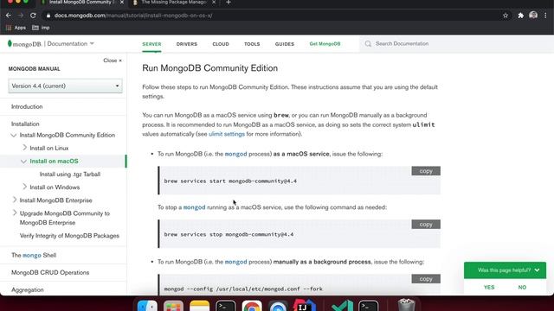
Task: Click the 'brew services start mongodb-community@4.4' code text
Action: (x=230, y=181)
